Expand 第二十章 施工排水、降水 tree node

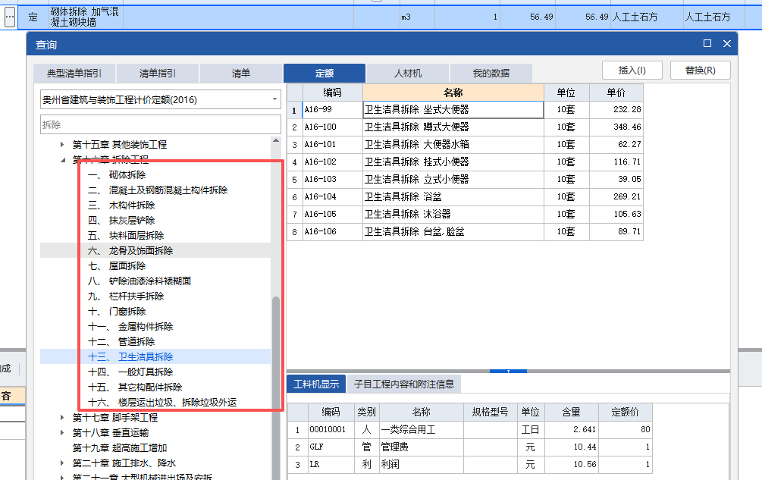click(62, 463)
